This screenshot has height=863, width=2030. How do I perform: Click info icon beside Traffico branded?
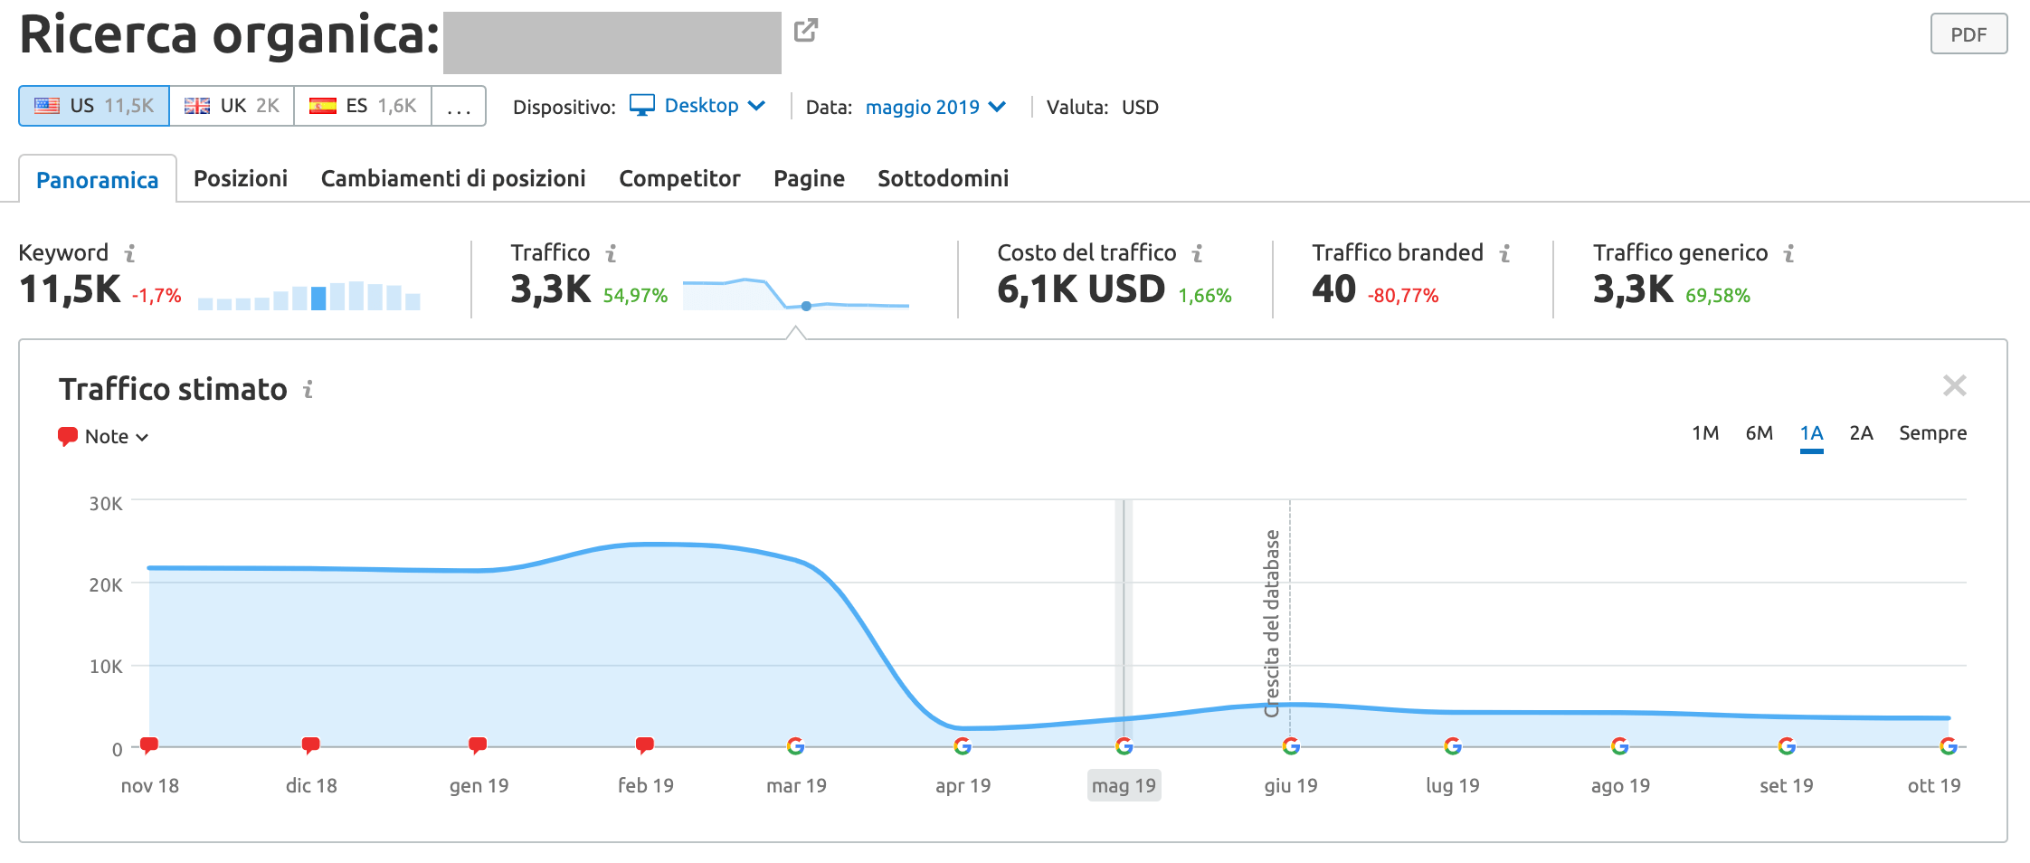click(1505, 253)
